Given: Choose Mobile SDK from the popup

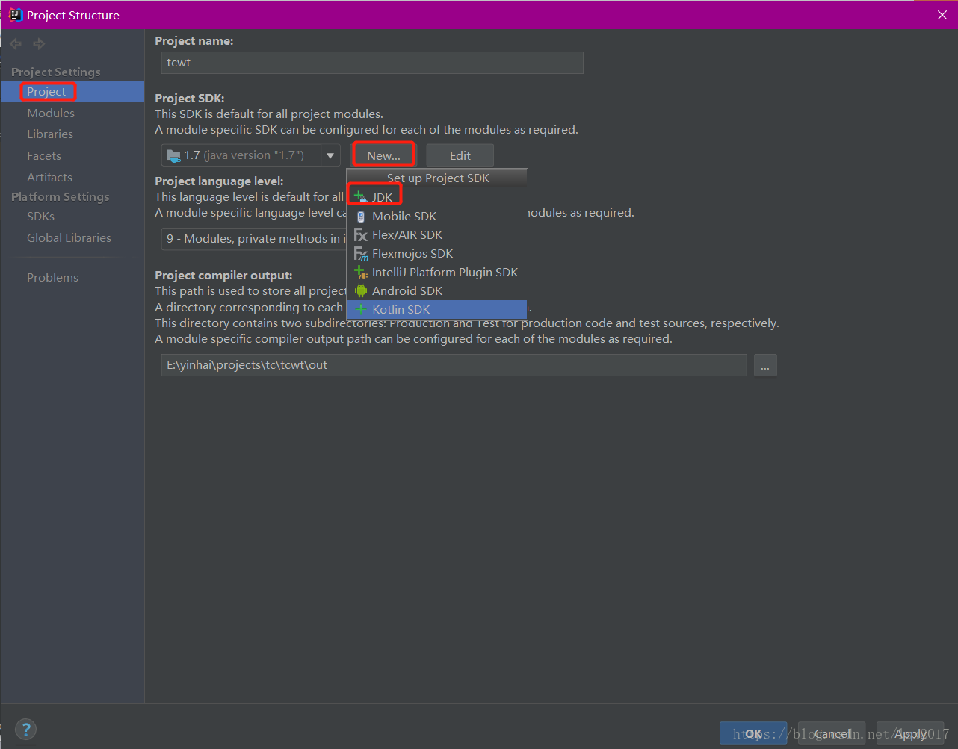Looking at the screenshot, I should pos(437,216).
